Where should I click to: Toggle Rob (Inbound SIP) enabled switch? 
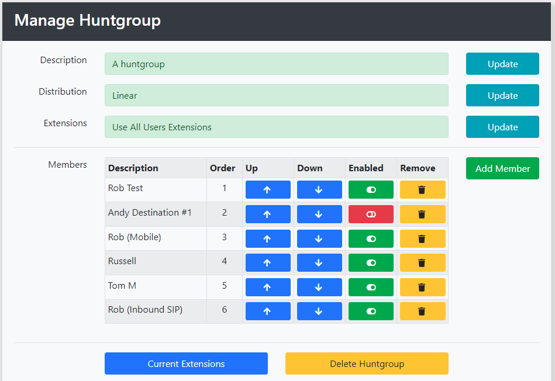tap(371, 311)
